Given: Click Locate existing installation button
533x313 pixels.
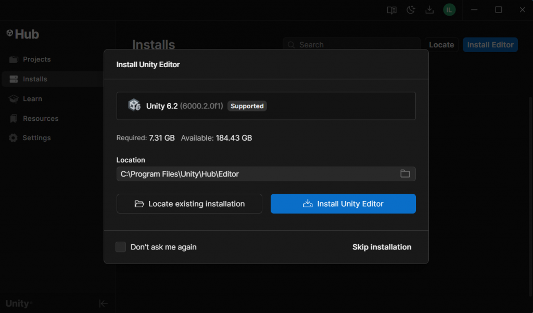Looking at the screenshot, I should 189,204.
